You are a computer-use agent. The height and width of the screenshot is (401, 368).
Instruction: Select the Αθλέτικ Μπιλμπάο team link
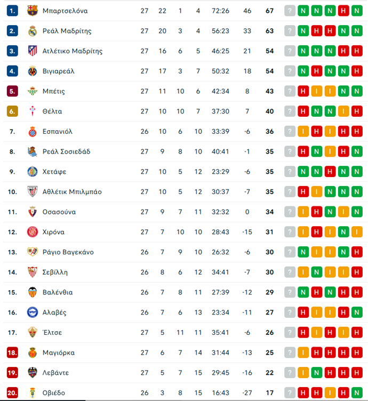pyautogui.click(x=72, y=192)
